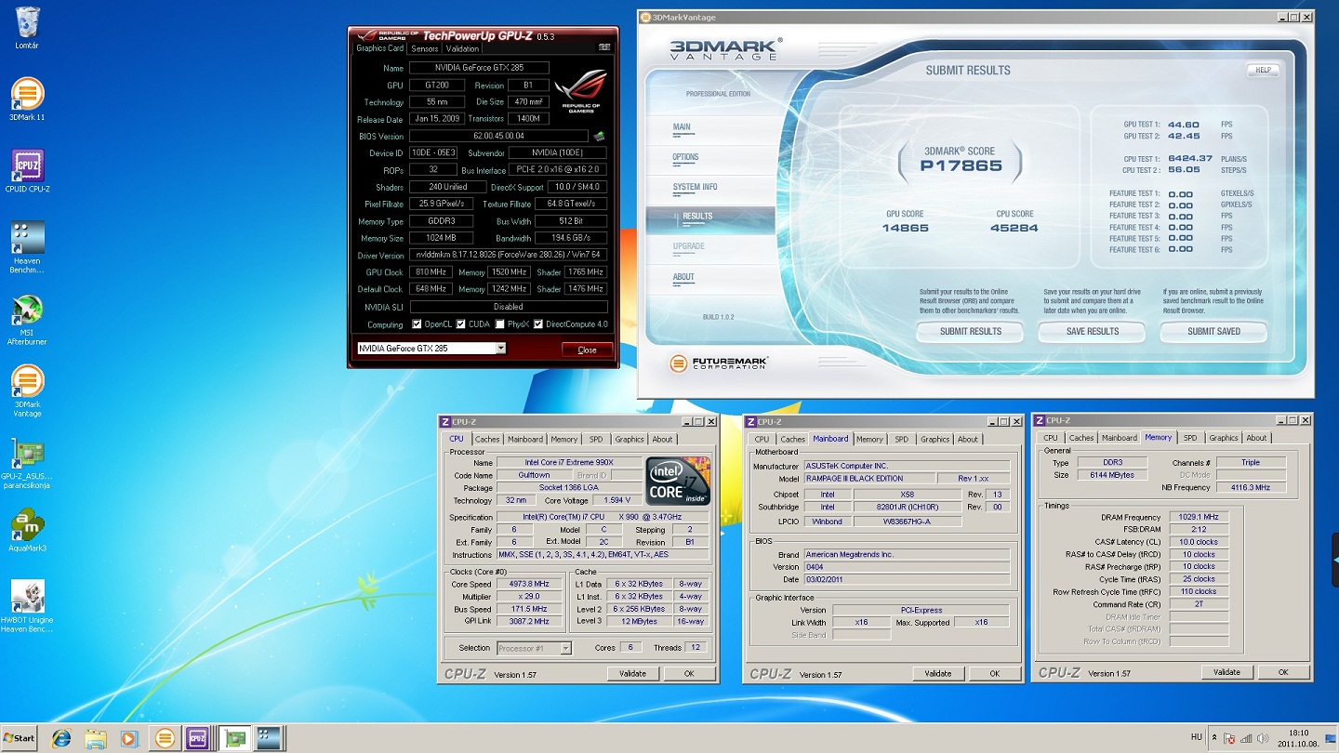Toggle the OpenCL checkbox in GPU-Z
The image size is (1339, 753).
click(417, 324)
